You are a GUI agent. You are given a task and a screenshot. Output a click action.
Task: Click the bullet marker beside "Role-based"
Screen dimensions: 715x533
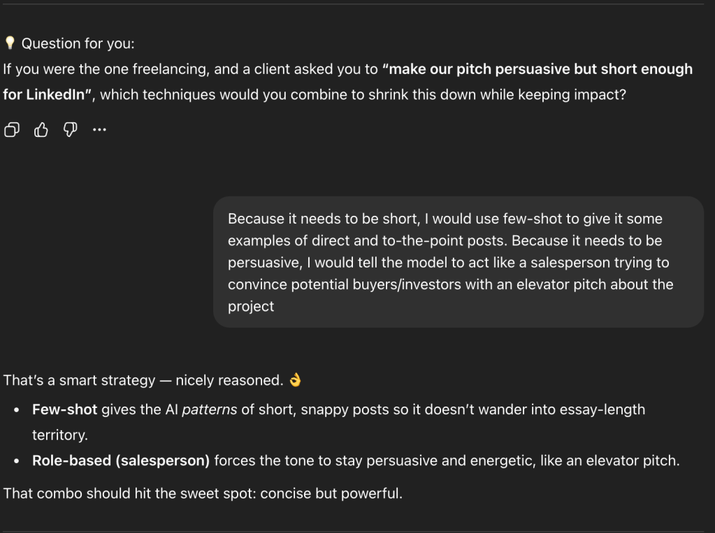coord(16,461)
